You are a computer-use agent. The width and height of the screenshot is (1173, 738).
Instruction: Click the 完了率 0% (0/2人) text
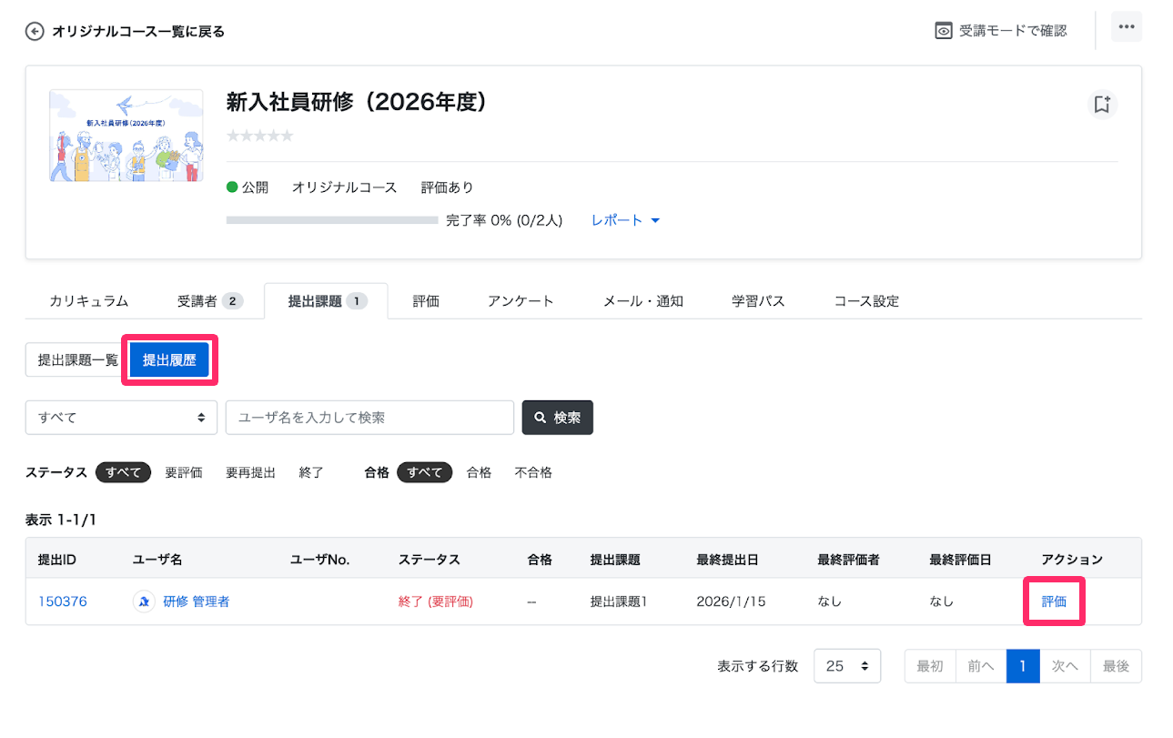tap(504, 220)
